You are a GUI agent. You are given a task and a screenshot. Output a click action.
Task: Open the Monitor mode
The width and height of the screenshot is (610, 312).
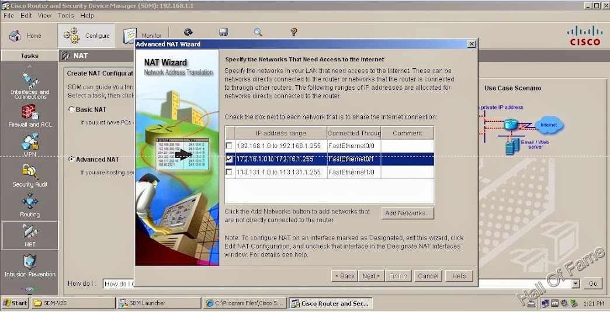point(142,36)
